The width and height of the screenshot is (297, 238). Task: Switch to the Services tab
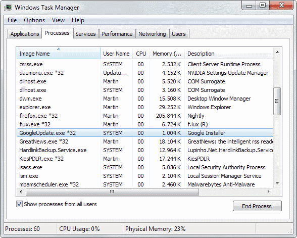pos(86,34)
